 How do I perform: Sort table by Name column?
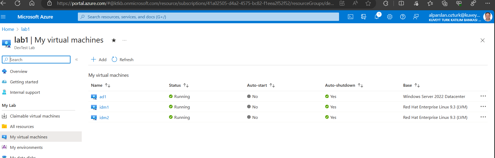[x=101, y=85]
